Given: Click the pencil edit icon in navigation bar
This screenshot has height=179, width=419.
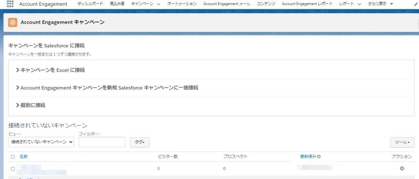Looking at the screenshot, I should click(x=416, y=4).
